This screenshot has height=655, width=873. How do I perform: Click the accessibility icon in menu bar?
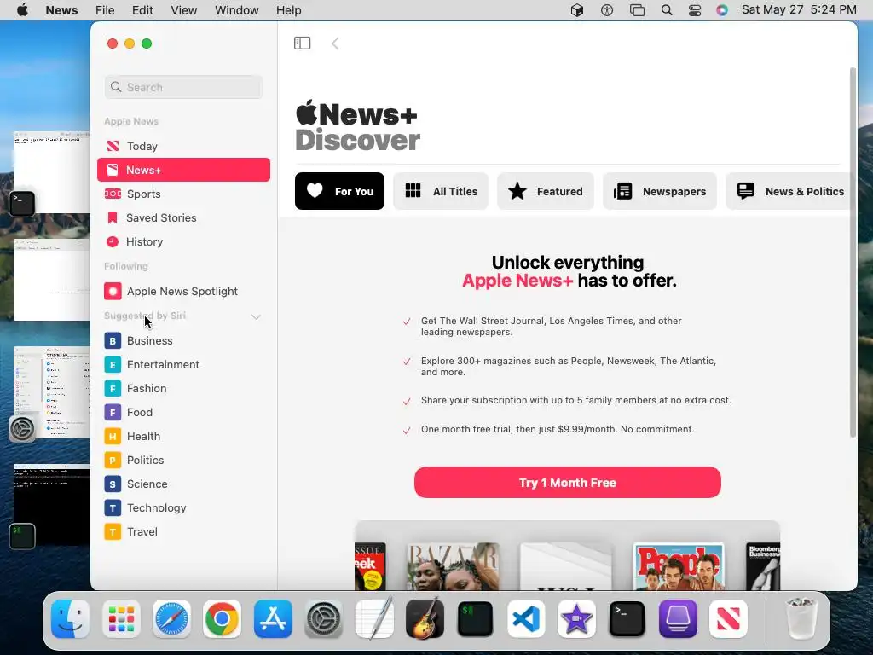607,10
